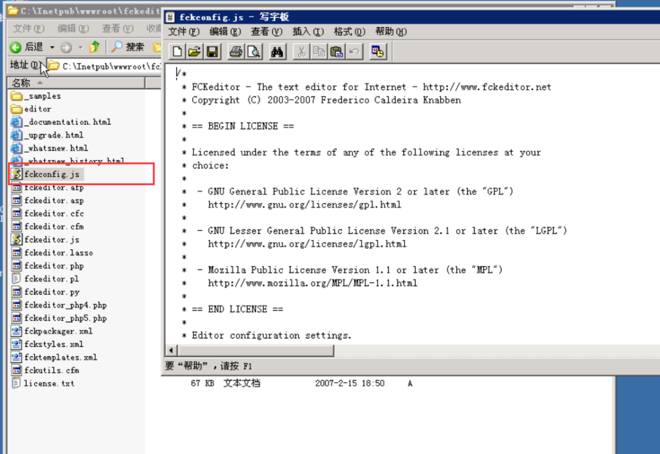Click the Open file icon in WordPad
The height and width of the screenshot is (454, 660).
[195, 52]
